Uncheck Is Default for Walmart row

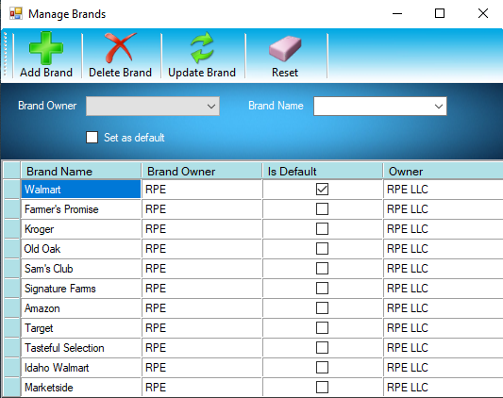(x=322, y=190)
